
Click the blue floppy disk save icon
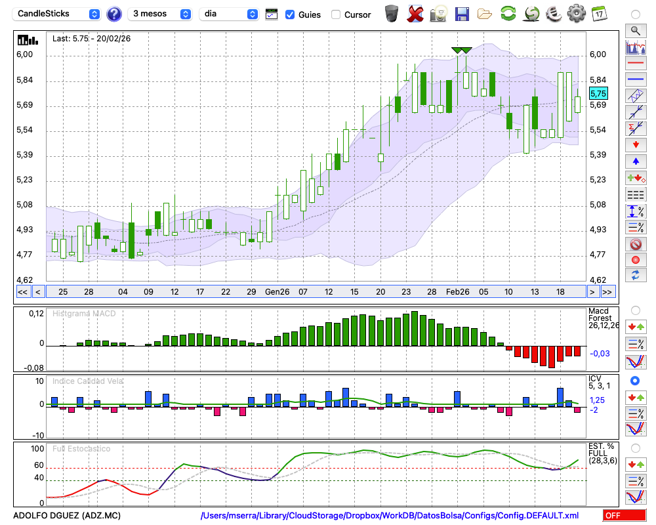click(x=462, y=14)
